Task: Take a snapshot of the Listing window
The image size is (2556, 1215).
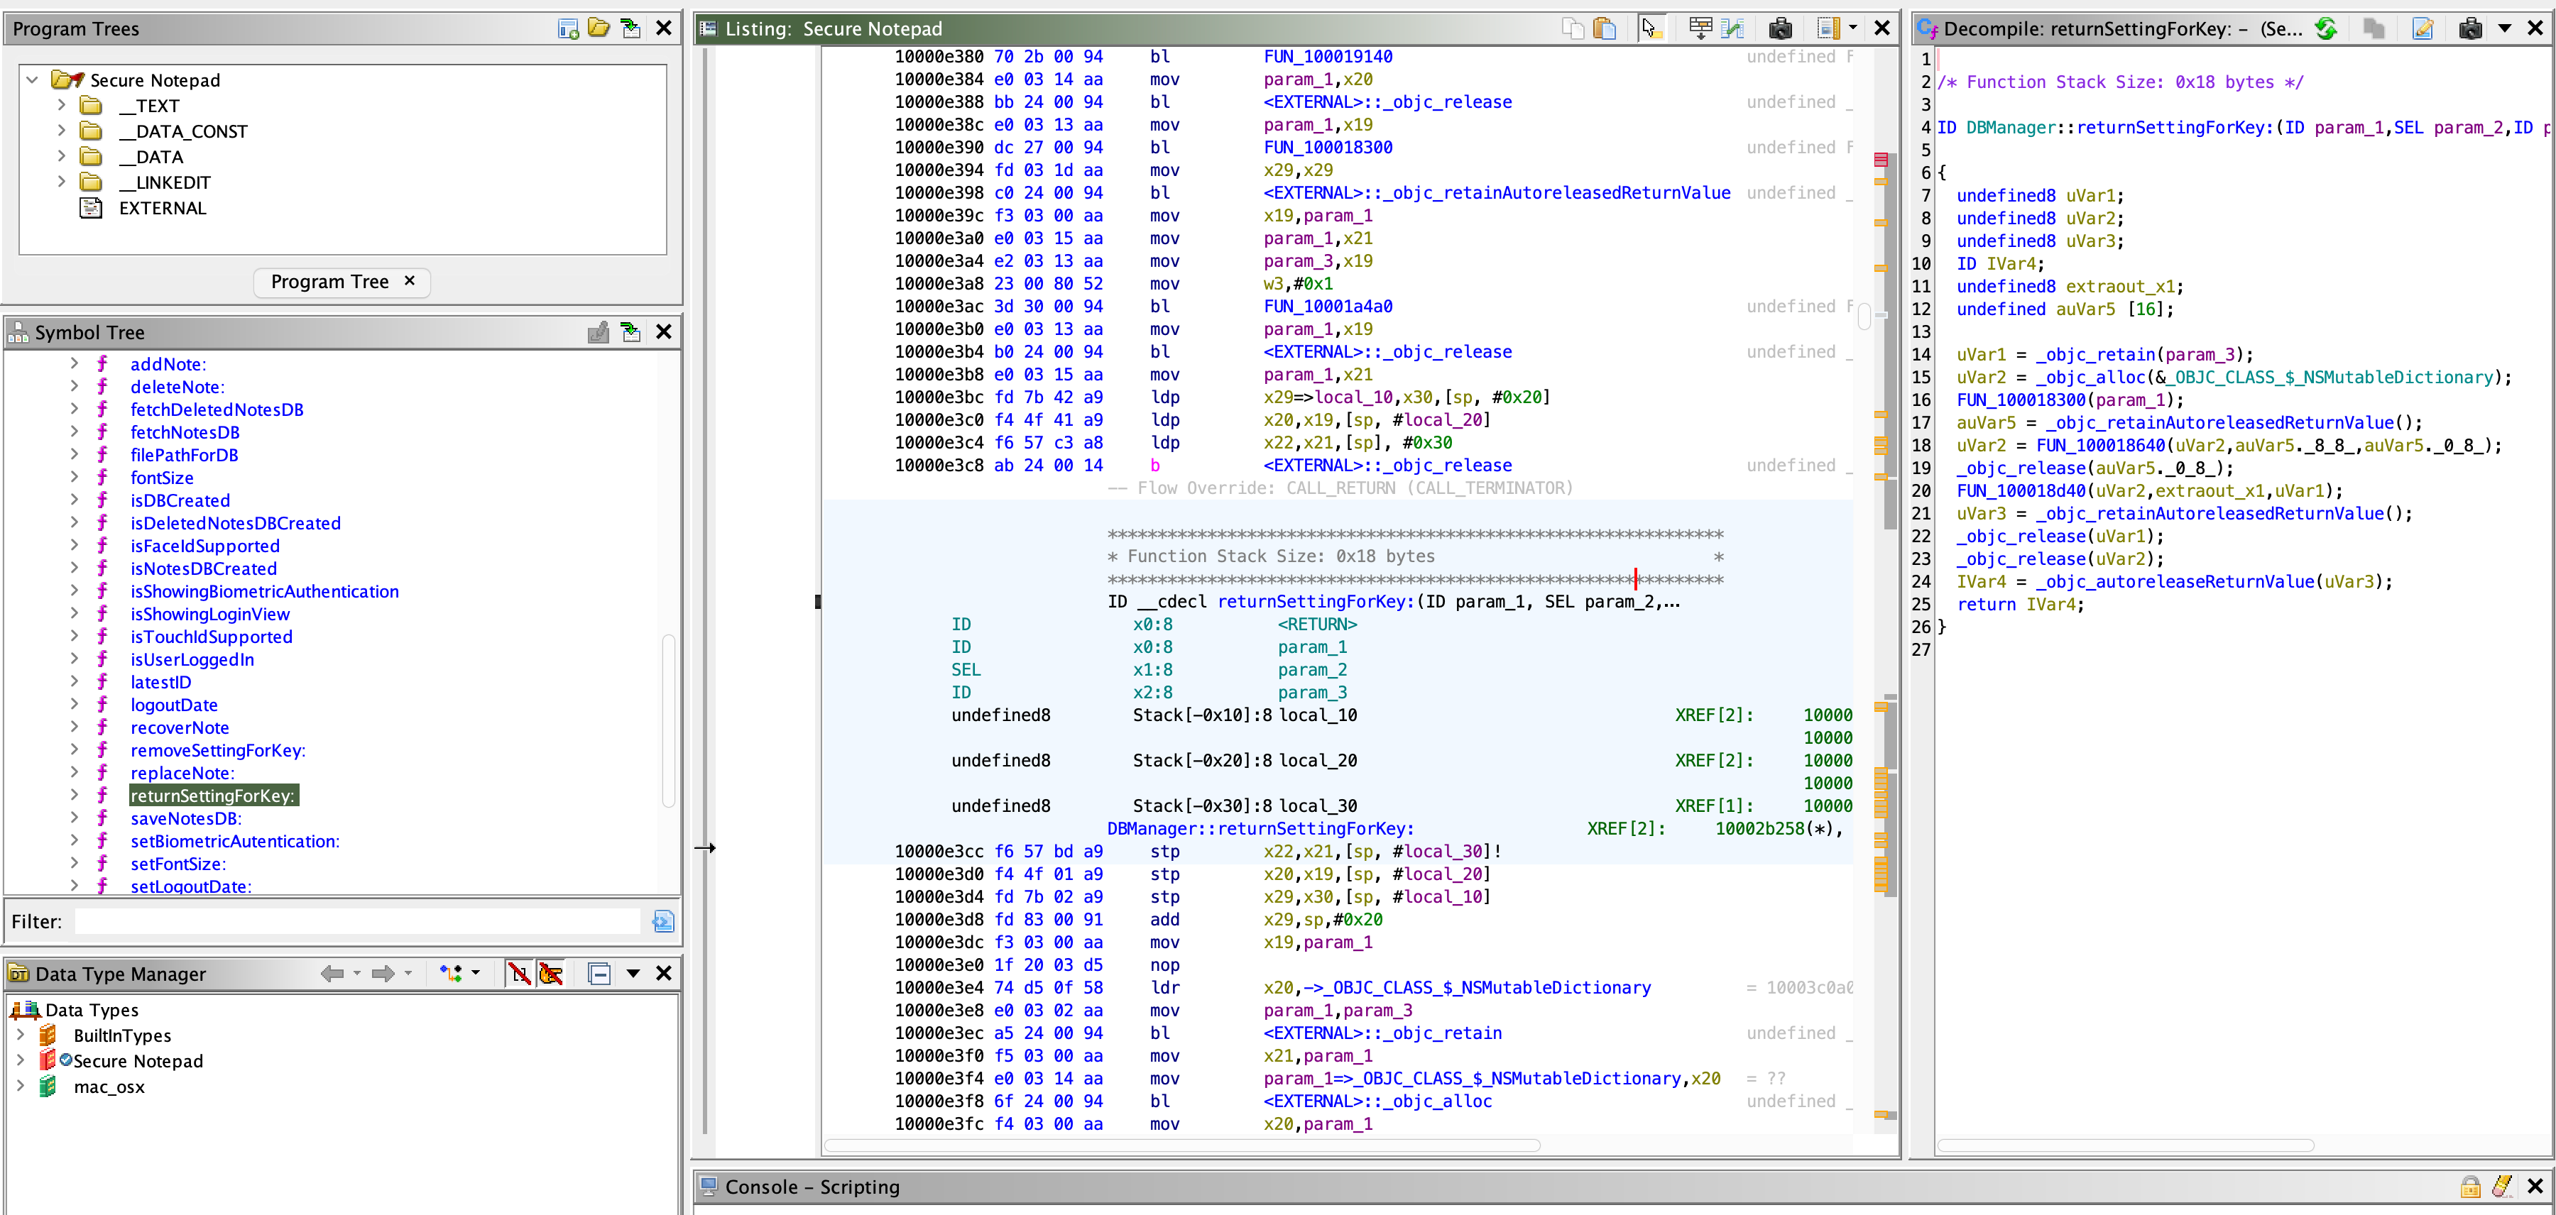Action: pyautogui.click(x=1781, y=29)
